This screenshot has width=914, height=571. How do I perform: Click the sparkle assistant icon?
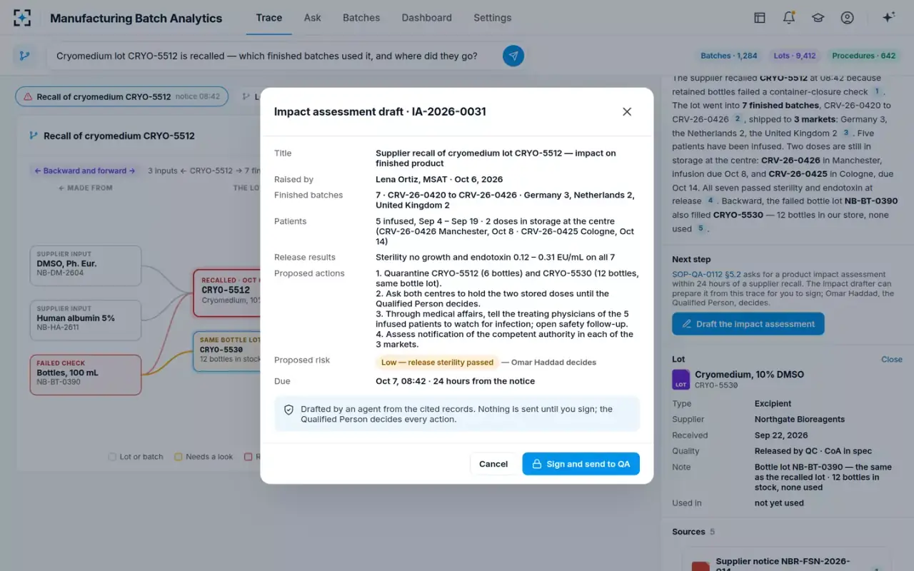point(888,18)
